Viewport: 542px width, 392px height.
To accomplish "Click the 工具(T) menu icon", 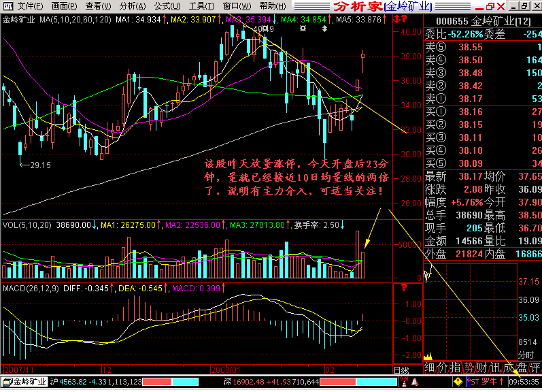I will click(201, 6).
